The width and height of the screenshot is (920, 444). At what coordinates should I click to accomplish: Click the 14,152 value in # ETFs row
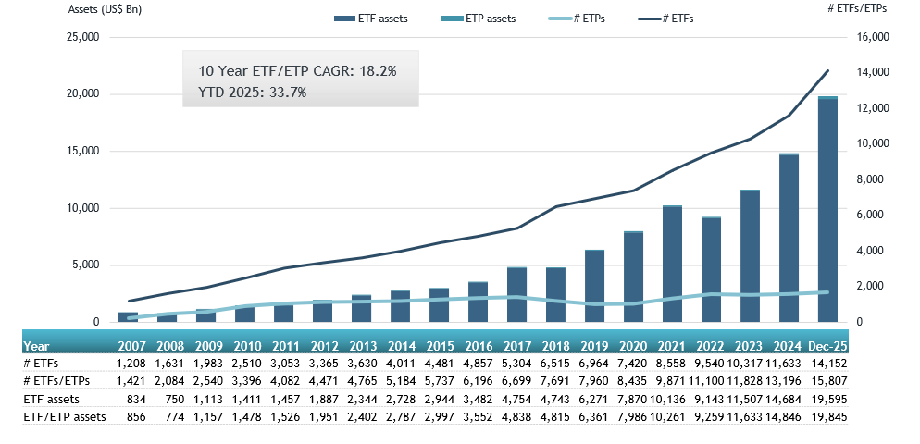coord(827,364)
